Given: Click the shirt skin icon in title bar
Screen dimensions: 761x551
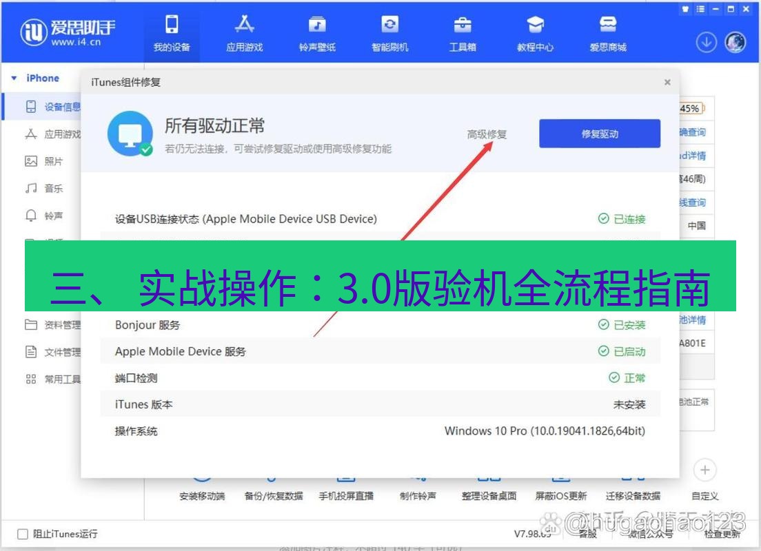Looking at the screenshot, I should click(x=685, y=9).
